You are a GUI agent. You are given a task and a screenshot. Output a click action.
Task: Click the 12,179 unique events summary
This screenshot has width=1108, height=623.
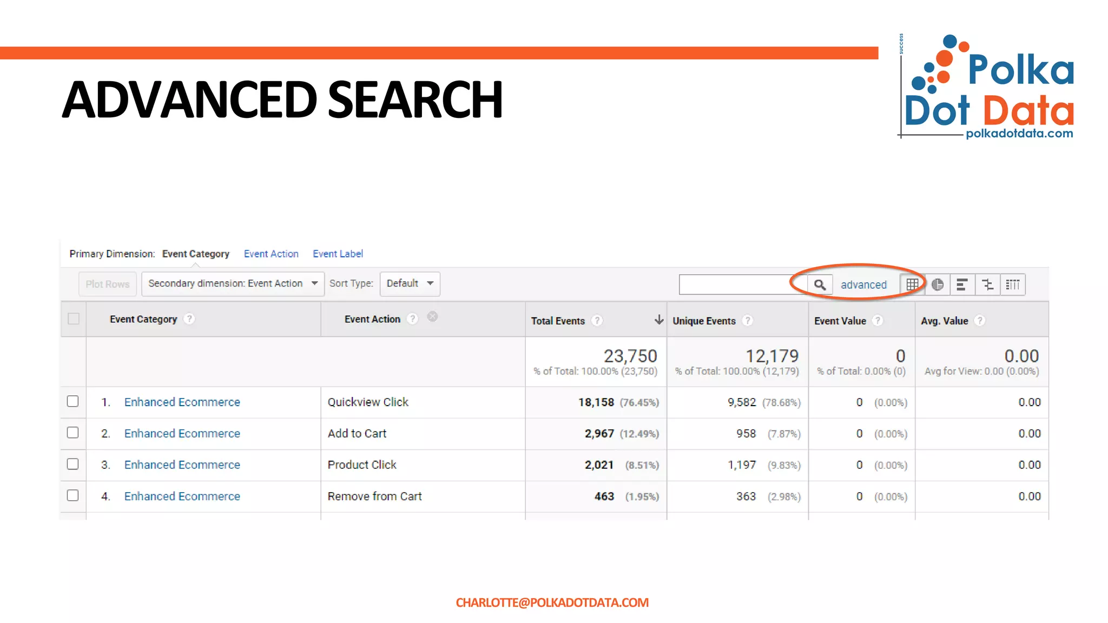[x=772, y=356]
